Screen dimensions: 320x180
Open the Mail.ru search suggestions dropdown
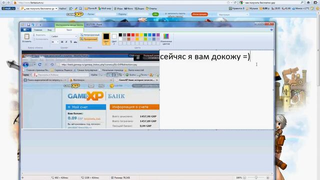click(56, 8)
